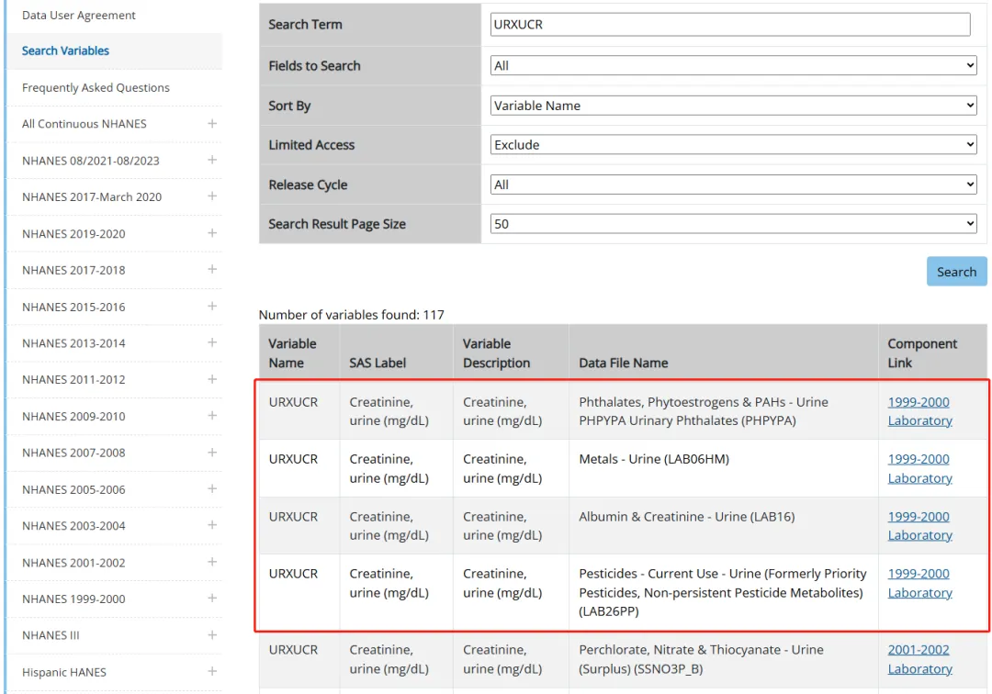The height and width of the screenshot is (694, 992).
Task: Open Laboratory link for PHPYPA row
Action: pos(919,420)
